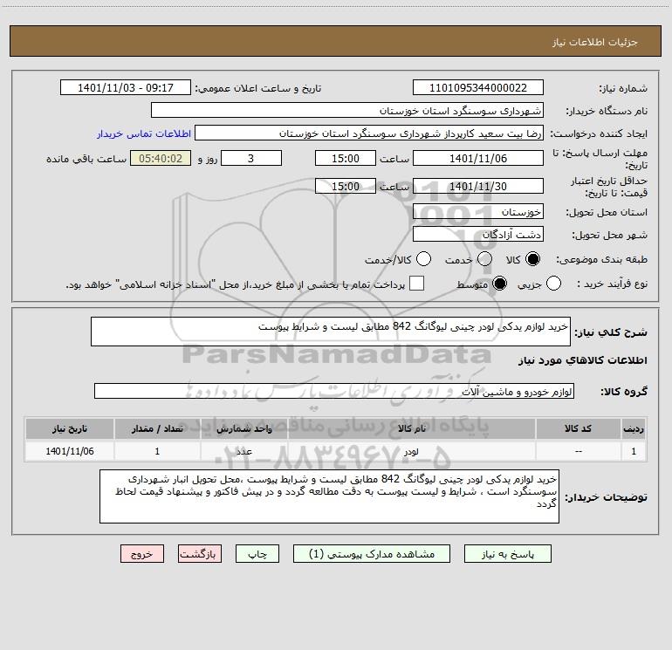Click the پاسخ به نیاز button
Image resolution: width=672 pixels, height=650 pixels.
tap(508, 554)
